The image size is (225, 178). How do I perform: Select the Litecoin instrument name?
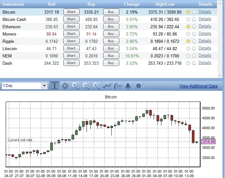(x=10, y=49)
